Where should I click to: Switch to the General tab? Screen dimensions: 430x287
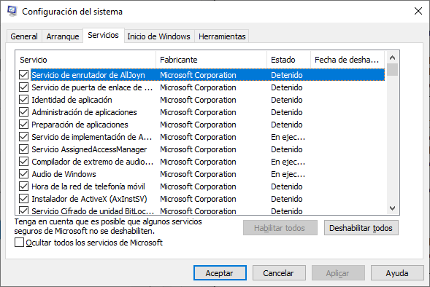pyautogui.click(x=24, y=36)
